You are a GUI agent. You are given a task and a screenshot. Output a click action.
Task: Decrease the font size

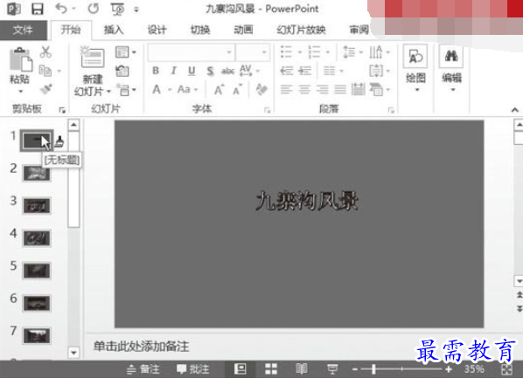(x=237, y=90)
